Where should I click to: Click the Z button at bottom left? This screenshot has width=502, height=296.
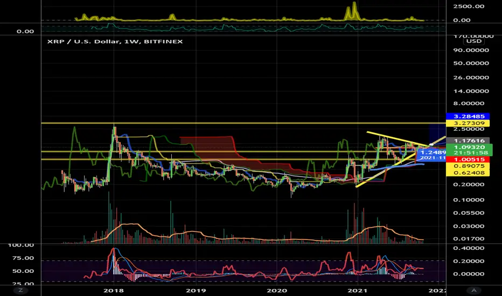[20, 290]
